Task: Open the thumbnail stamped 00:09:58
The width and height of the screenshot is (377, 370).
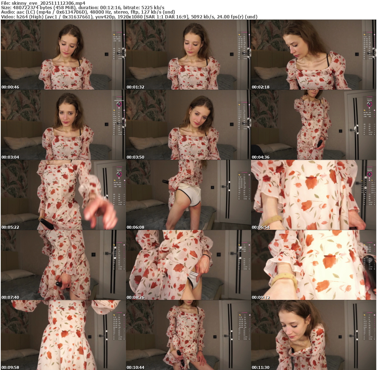Action: (63, 335)
